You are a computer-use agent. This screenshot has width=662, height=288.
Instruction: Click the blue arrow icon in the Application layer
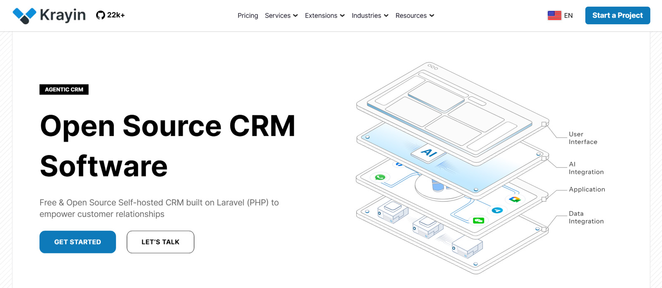coord(497,210)
